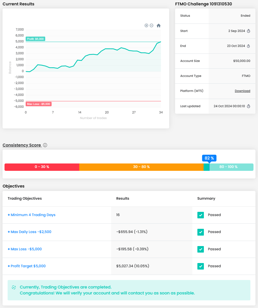Click the Profit: $5,000 chart label
Screen dimensions: 258x308
click(36, 39)
